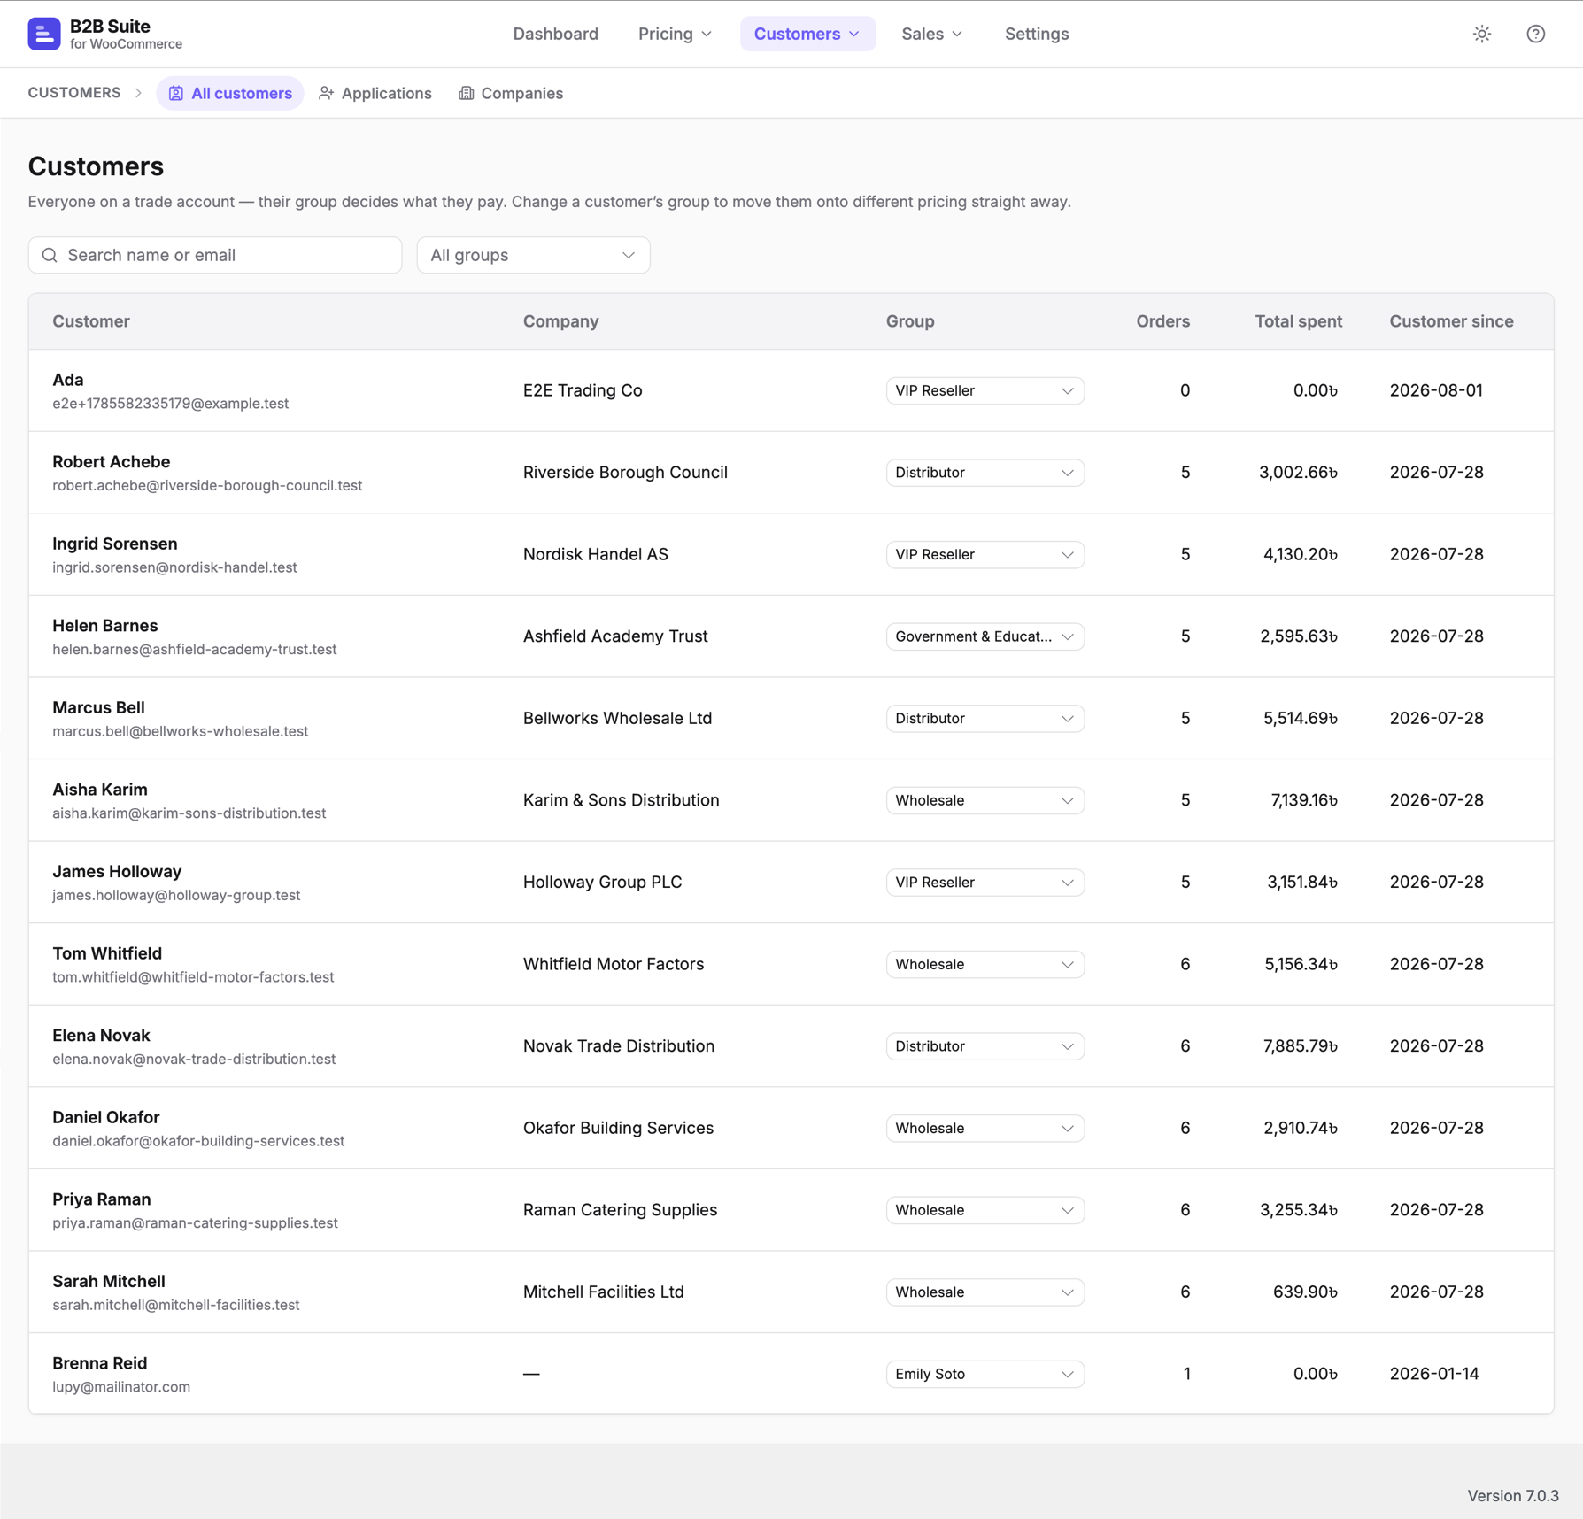Screen dimensions: 1583x1519
Task: Open the Sales menu
Action: [x=931, y=34]
